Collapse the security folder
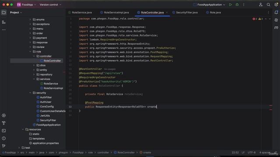Image resolution: width=280 pixels, height=157 pixels. [x=30, y=93]
